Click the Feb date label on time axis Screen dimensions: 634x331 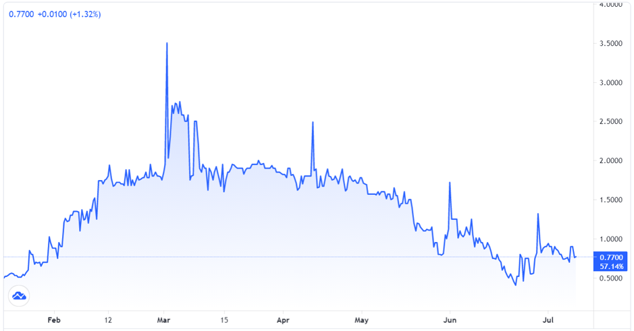tap(54, 320)
